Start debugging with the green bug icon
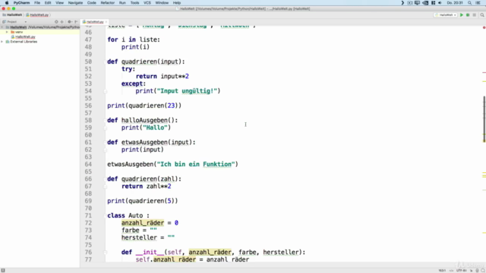The height and width of the screenshot is (273, 486). (468, 15)
